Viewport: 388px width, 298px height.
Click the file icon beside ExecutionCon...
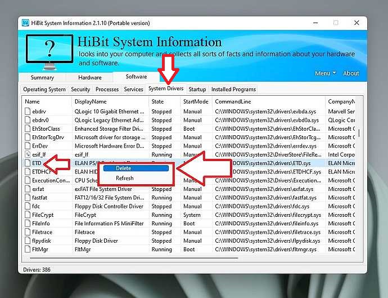[28, 180]
